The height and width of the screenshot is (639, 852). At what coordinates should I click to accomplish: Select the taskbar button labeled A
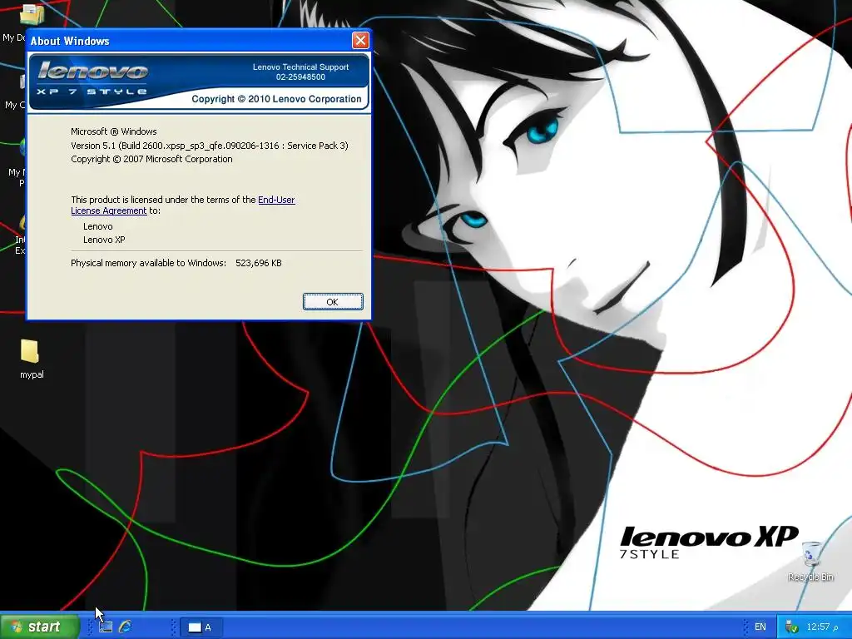(200, 627)
